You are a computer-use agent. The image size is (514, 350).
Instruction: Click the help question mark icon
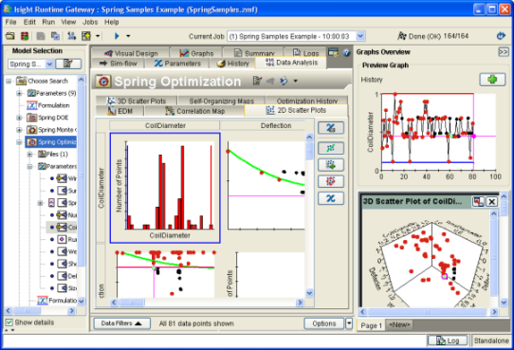[x=346, y=53]
